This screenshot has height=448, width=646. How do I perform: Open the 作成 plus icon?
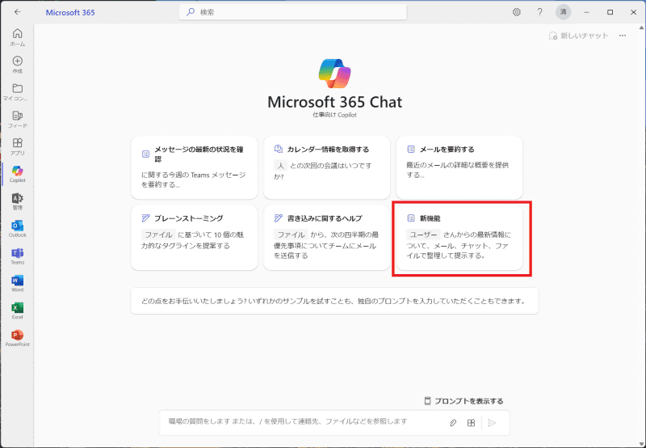pos(17,65)
